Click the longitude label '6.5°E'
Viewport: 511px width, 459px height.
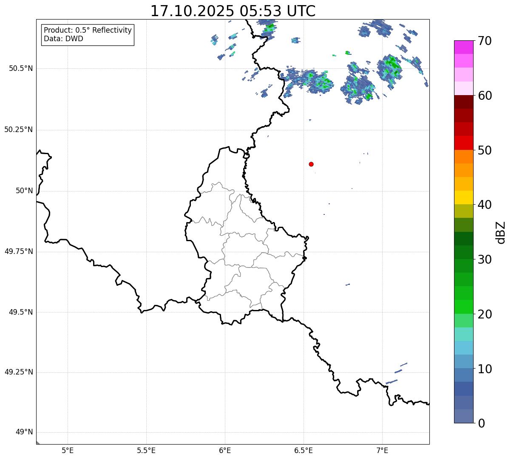coord(304,450)
